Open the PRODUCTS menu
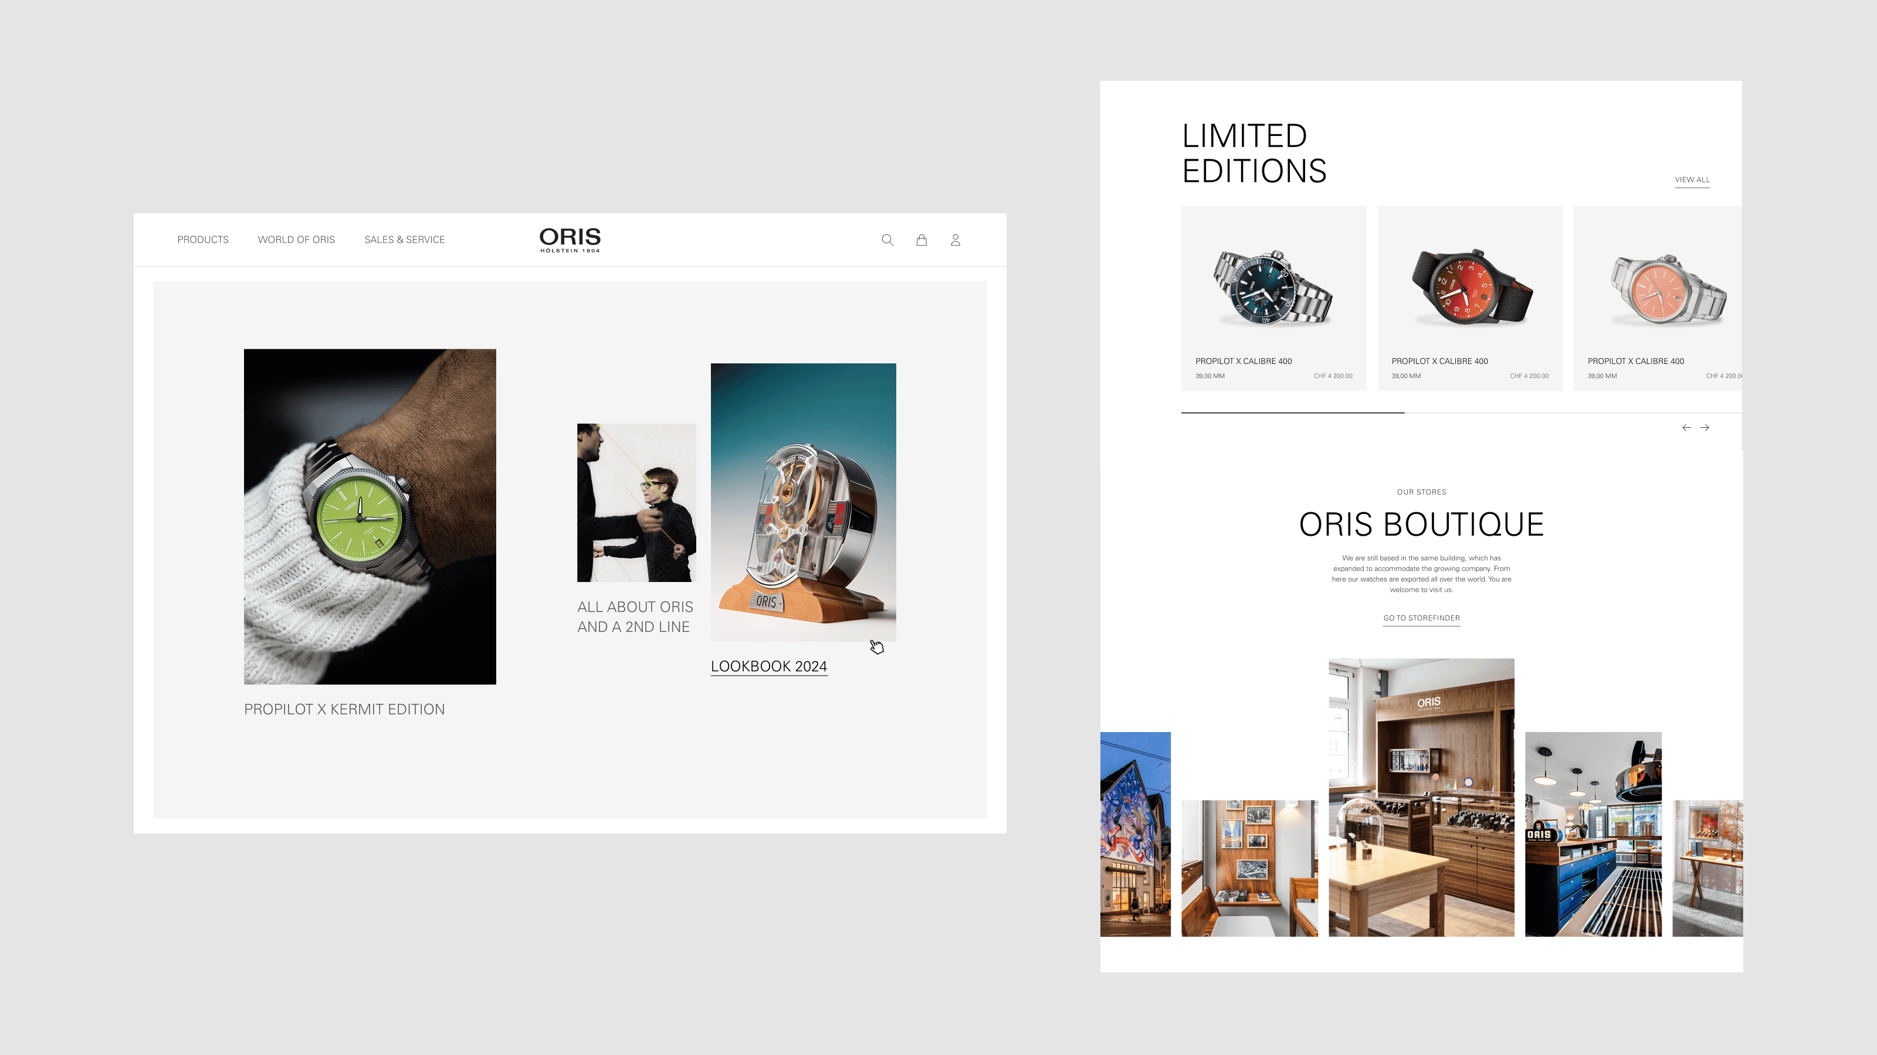Image resolution: width=1877 pixels, height=1055 pixels. [202, 239]
